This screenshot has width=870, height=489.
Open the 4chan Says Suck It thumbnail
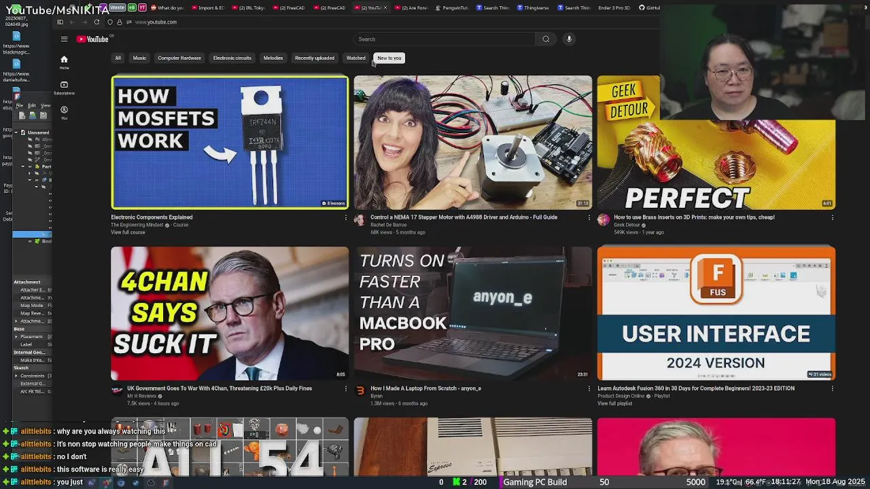pyautogui.click(x=230, y=313)
